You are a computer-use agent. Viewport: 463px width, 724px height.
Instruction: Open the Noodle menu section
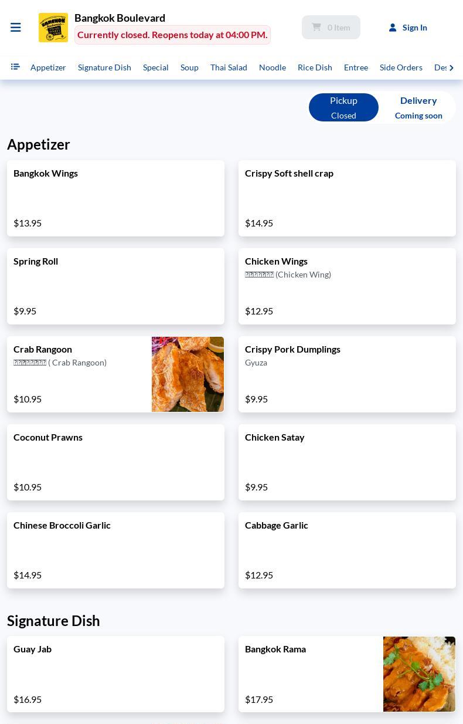pos(273,67)
